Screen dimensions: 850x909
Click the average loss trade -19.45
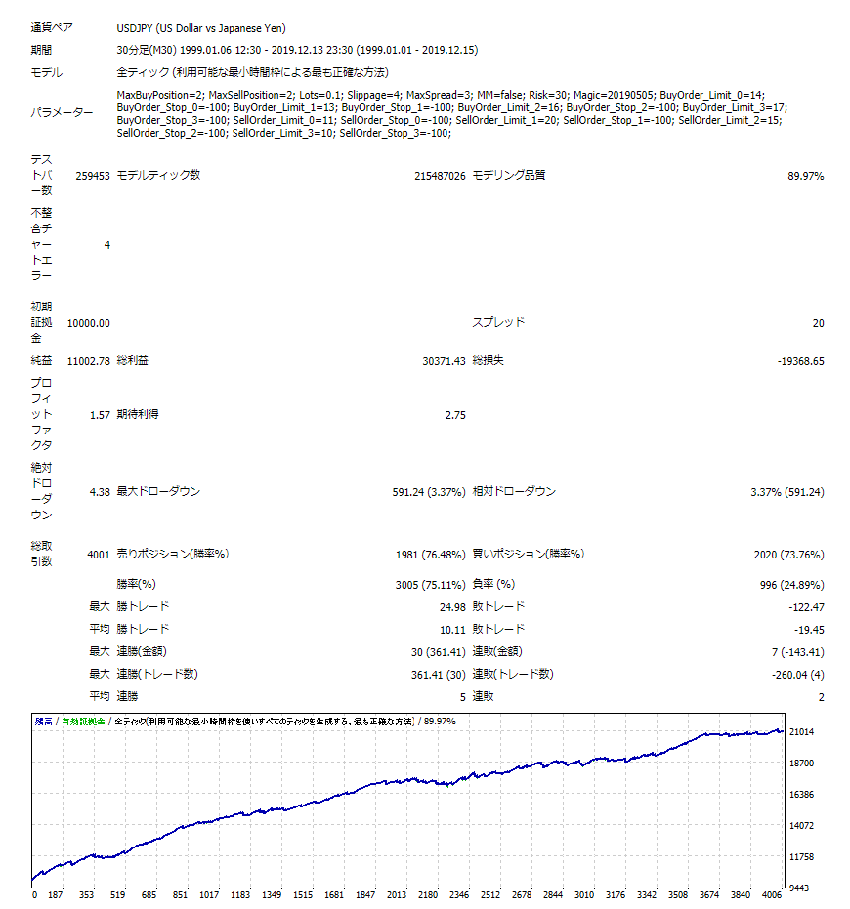point(809,630)
